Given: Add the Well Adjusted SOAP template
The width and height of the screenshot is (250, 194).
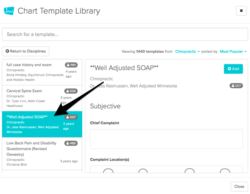Looking at the screenshot, I should point(233,69).
